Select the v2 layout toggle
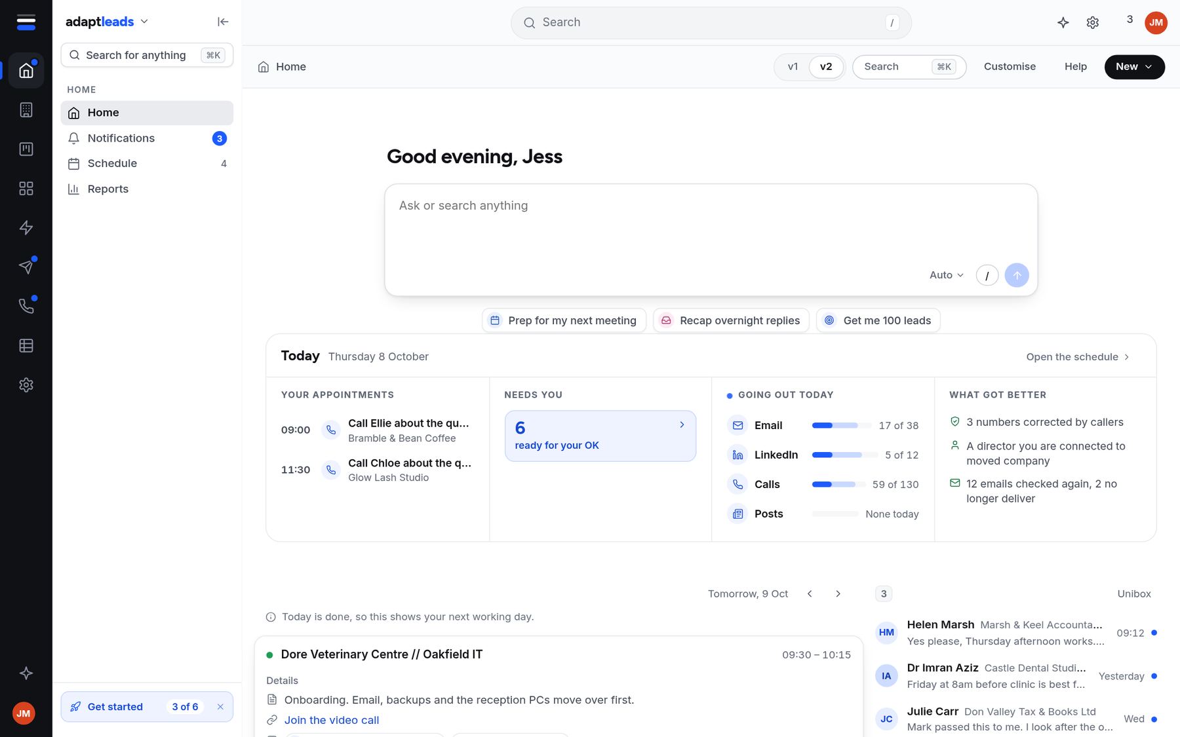 (x=826, y=67)
